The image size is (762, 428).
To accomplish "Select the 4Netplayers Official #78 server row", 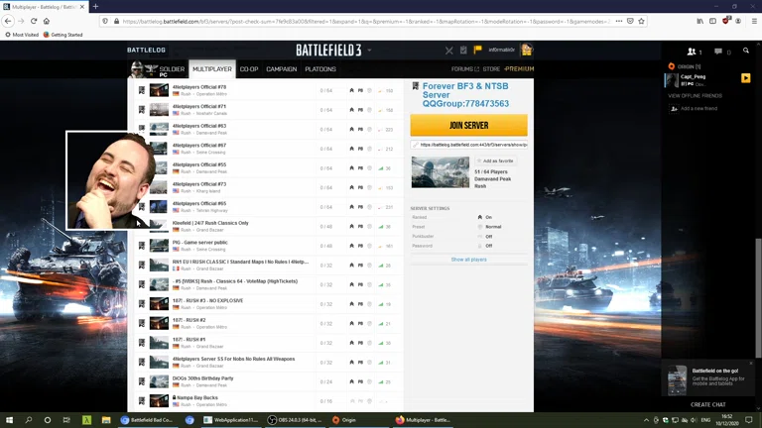I will point(268,90).
